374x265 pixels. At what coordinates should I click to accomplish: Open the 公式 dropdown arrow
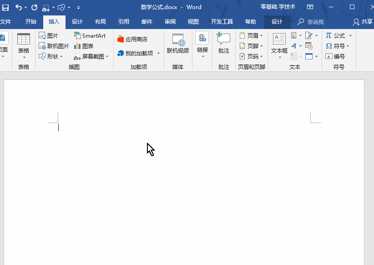tap(350, 36)
